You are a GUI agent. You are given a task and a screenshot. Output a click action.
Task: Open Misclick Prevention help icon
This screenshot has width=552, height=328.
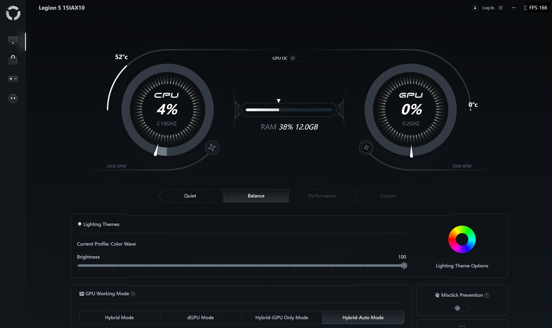click(x=487, y=295)
